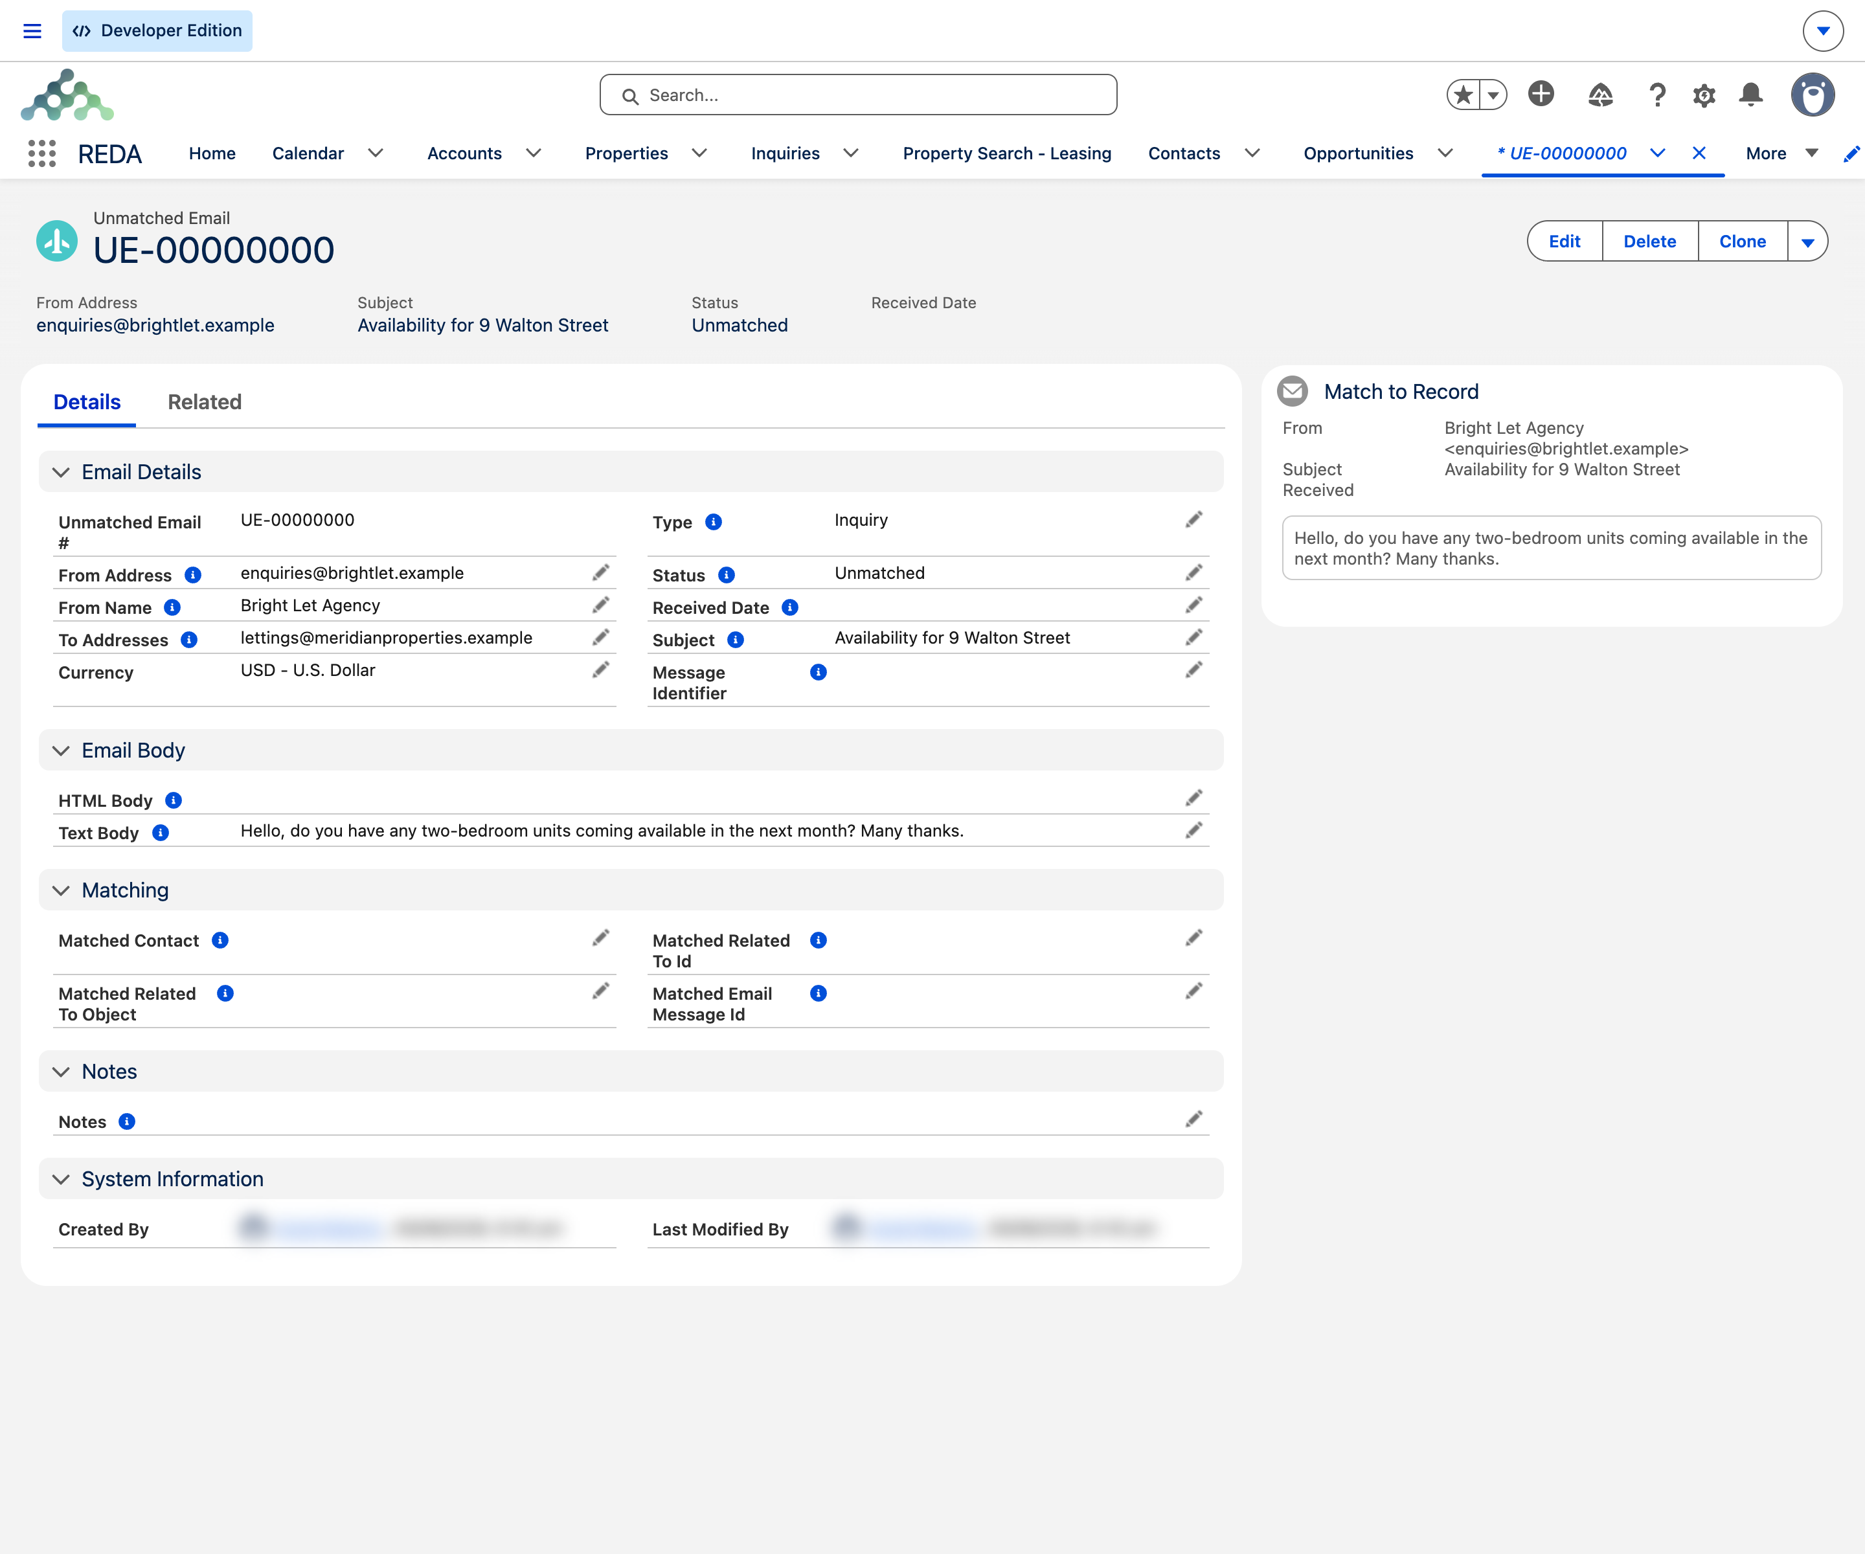Edit the Notes field pencil
Image resolution: width=1865 pixels, height=1554 pixels.
pos(1193,1119)
